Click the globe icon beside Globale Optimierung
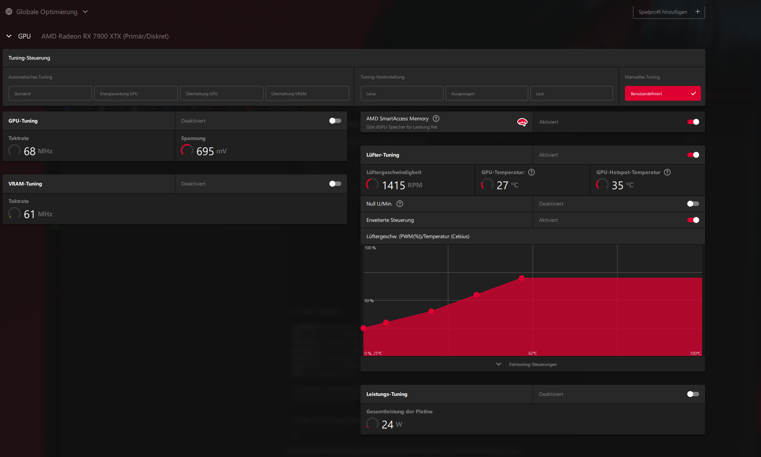This screenshot has height=457, width=761. [9, 11]
